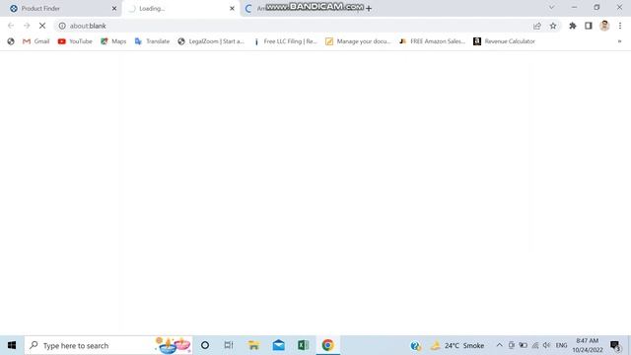The height and width of the screenshot is (355, 631).
Task: Click the Chrome taskbar icon
Action: coord(328,345)
